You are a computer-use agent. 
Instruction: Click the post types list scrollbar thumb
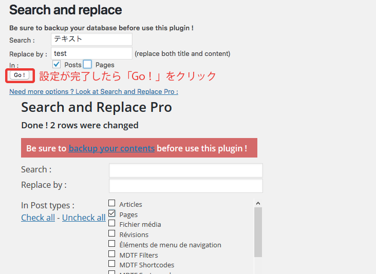pos(258,231)
